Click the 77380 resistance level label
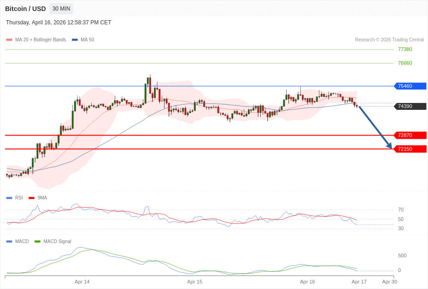Image resolution: width=428 pixels, height=289 pixels. coord(405,49)
